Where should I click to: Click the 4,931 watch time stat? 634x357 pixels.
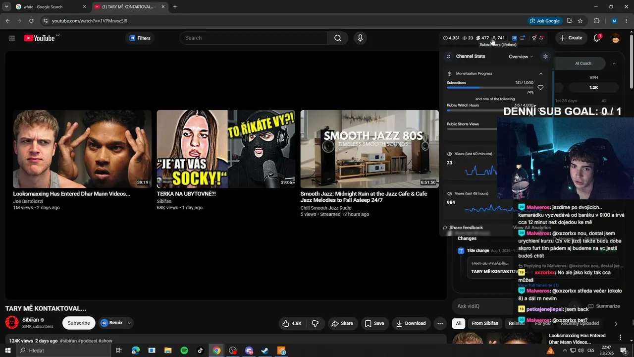pos(451,38)
